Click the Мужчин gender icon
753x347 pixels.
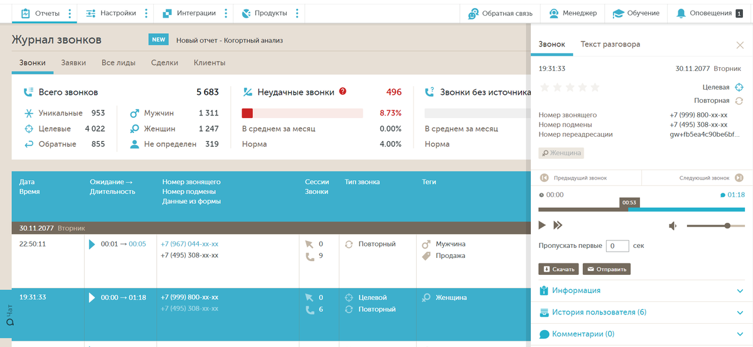tap(134, 114)
